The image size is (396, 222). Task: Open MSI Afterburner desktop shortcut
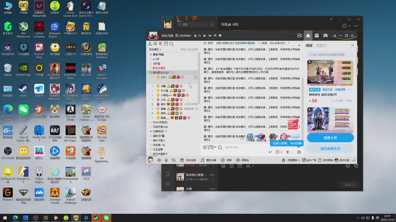[x=23, y=30]
